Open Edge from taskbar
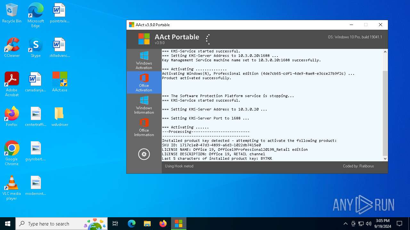This screenshot has width=410, height=230. tap(132, 224)
